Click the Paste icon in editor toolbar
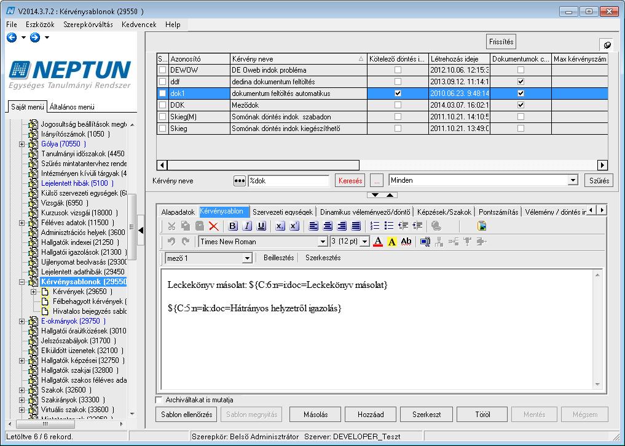Viewport: 625px width, 446px height. click(x=199, y=226)
